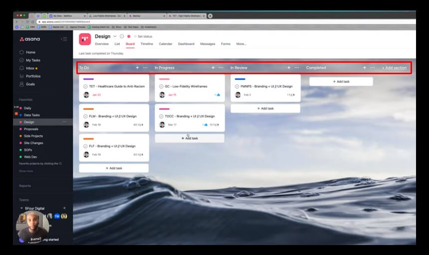Screen dimensions: 429x255
Task: Click the three-dot menu on Design sidebar row
Action: click(x=64, y=122)
